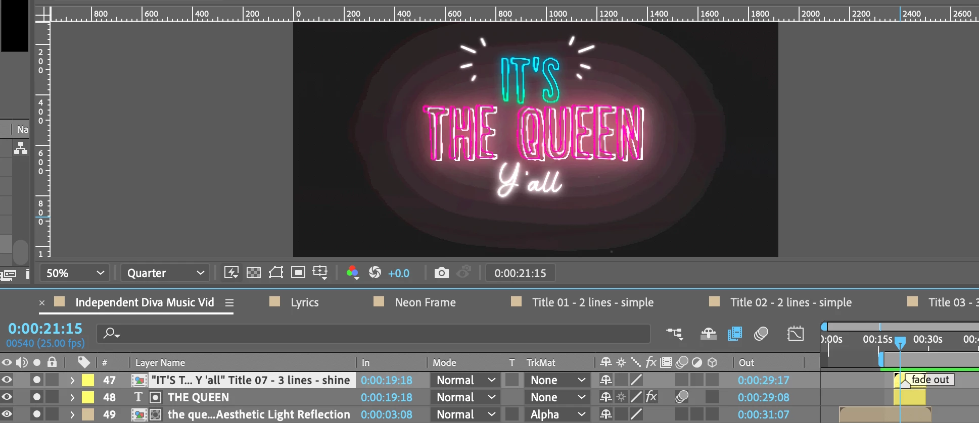Open blending Mode dropdown for layer 47
979x423 pixels.
tap(465, 380)
